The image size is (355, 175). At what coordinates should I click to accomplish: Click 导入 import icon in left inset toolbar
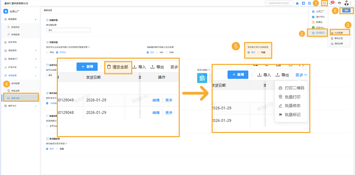pos(134,67)
